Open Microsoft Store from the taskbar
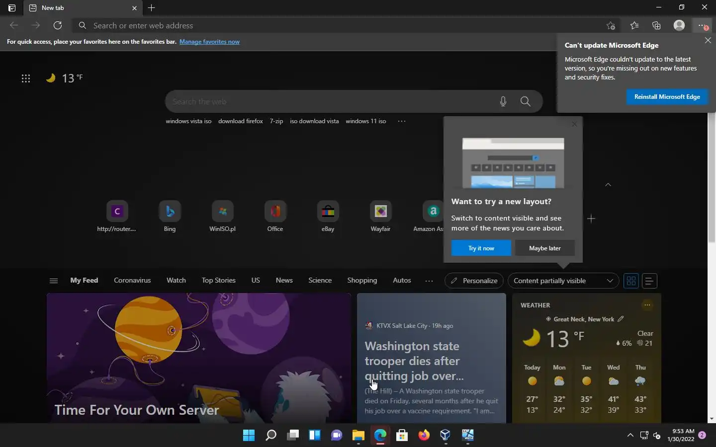Viewport: 716px width, 447px height. (402, 436)
